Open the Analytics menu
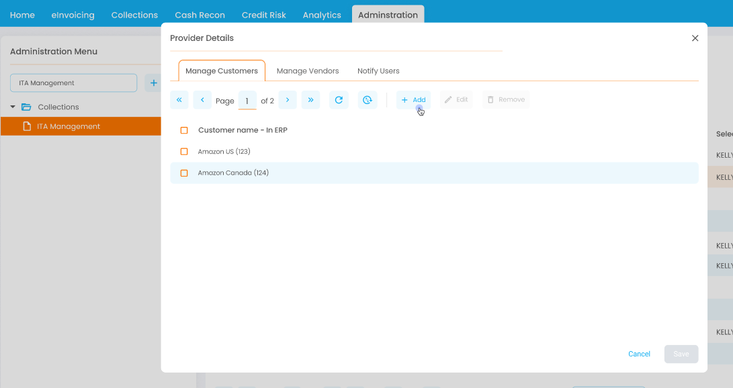The height and width of the screenshot is (388, 733). click(322, 15)
